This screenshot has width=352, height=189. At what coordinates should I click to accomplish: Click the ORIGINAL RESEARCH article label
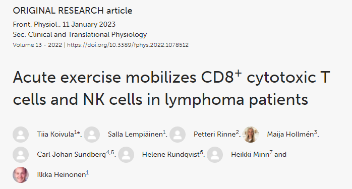(x=73, y=11)
